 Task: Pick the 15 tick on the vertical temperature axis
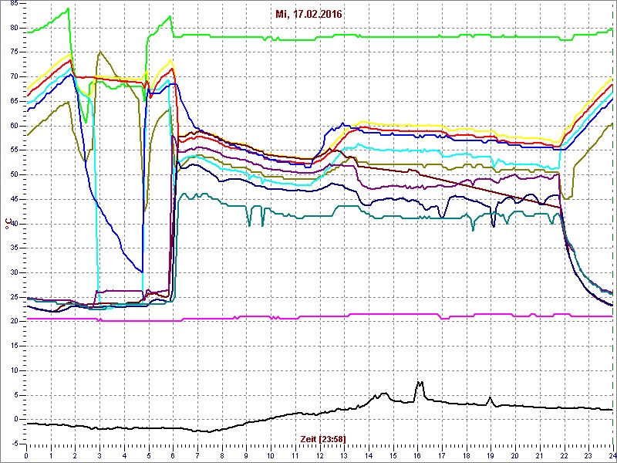click(13, 346)
